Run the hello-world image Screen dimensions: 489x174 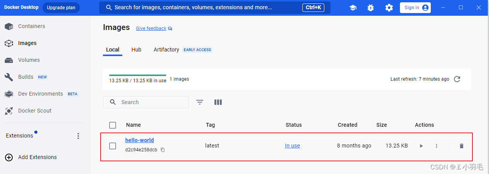421,146
